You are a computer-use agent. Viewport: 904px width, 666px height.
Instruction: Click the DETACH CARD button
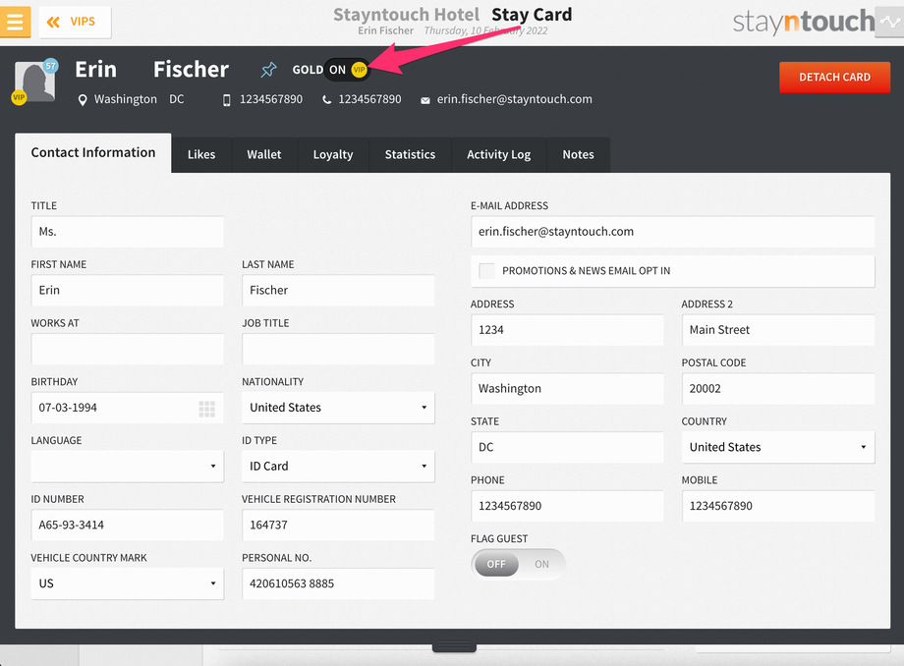[x=834, y=78]
